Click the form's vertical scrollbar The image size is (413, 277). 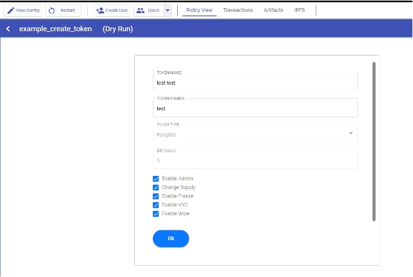click(374, 140)
